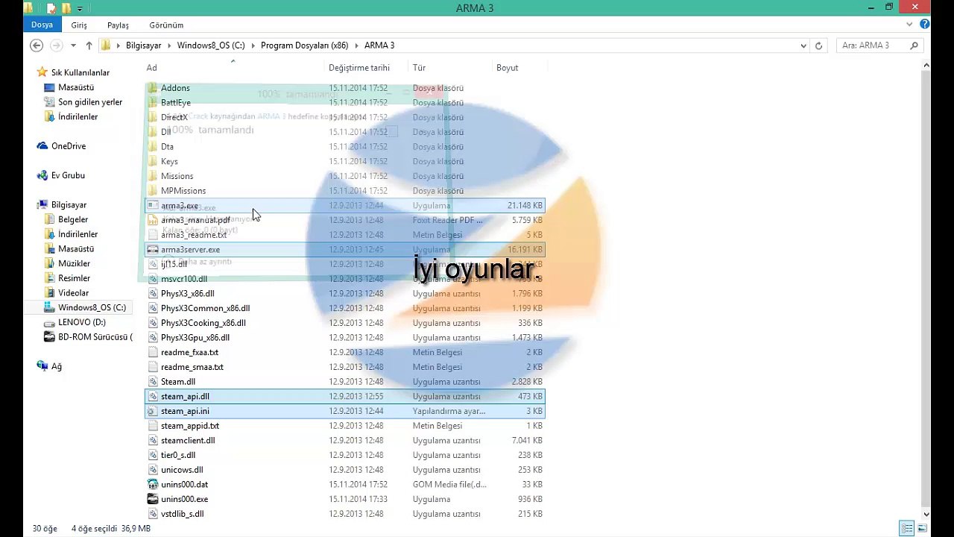
Task: Switch to the Giriş ribbon tab
Action: click(x=79, y=25)
